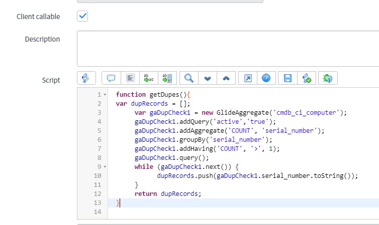Toggle syntax editor macros icon
Image resolution: width=379 pixels, height=225 pixels.
click(x=86, y=78)
